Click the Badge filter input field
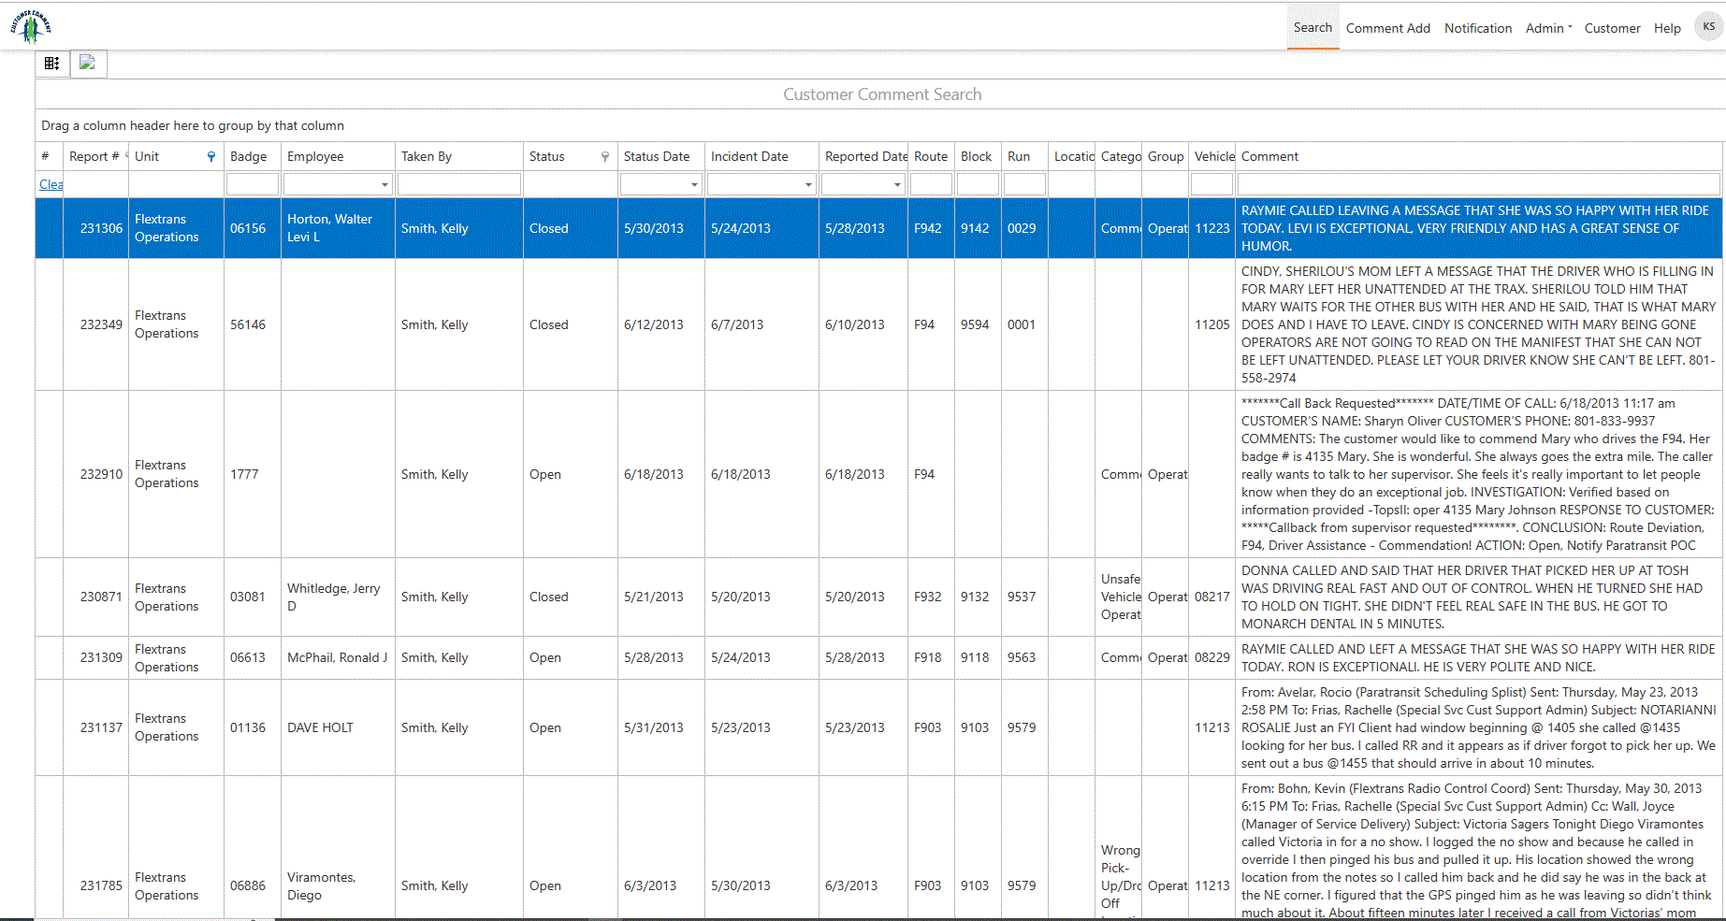Screen dimensions: 1726x921 (252, 185)
